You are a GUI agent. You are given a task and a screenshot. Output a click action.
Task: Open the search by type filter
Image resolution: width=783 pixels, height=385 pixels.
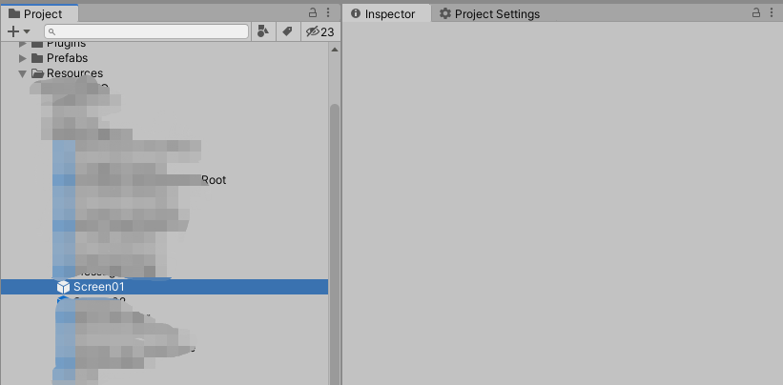[262, 31]
